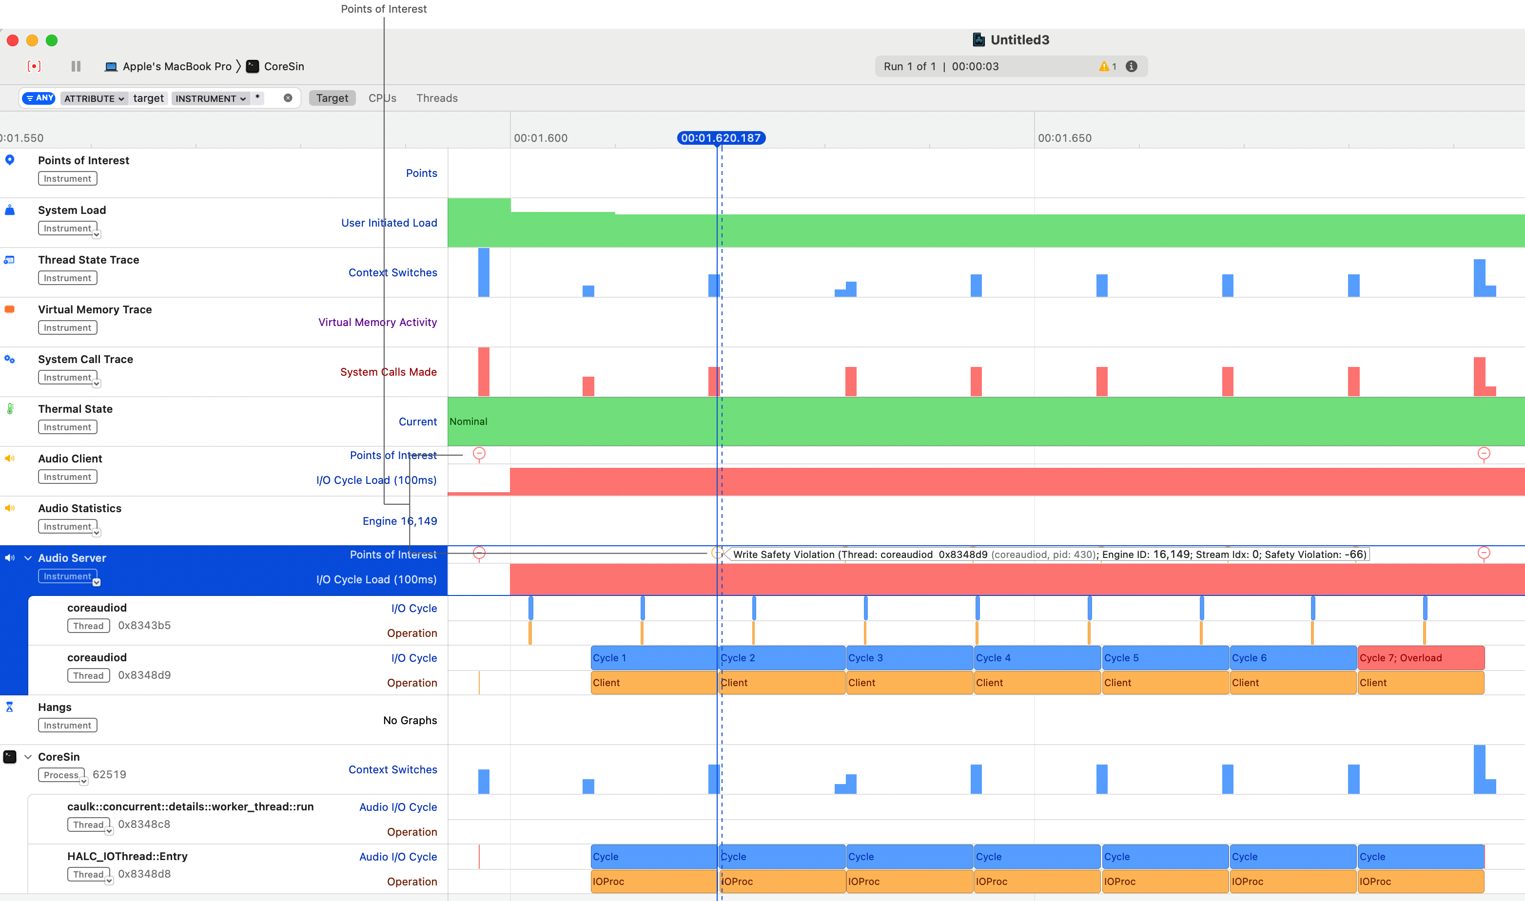Toggle the ANY filter mode pill
The height and width of the screenshot is (901, 1525).
tap(38, 98)
